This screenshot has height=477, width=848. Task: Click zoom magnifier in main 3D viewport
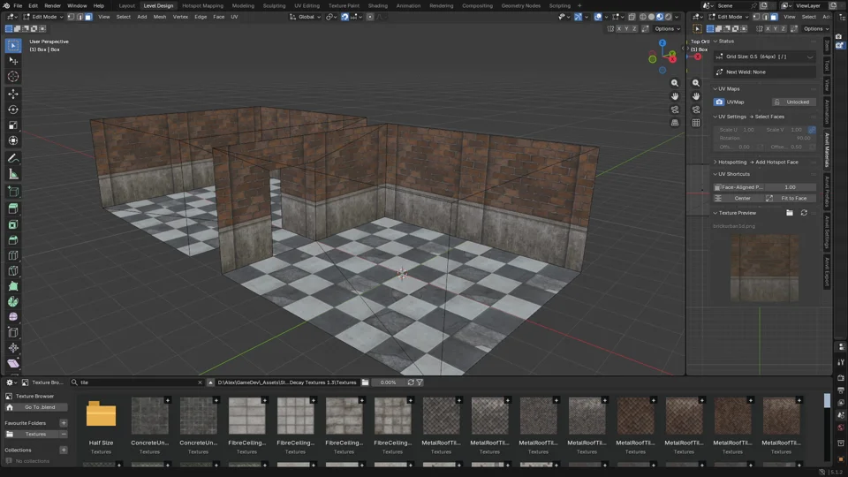click(x=674, y=83)
